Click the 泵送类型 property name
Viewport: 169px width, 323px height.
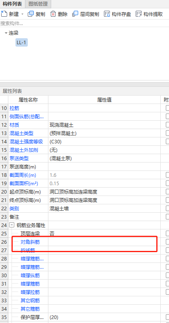click(19, 158)
